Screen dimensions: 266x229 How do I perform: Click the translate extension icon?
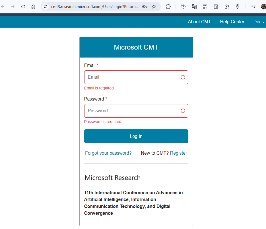[194, 7]
